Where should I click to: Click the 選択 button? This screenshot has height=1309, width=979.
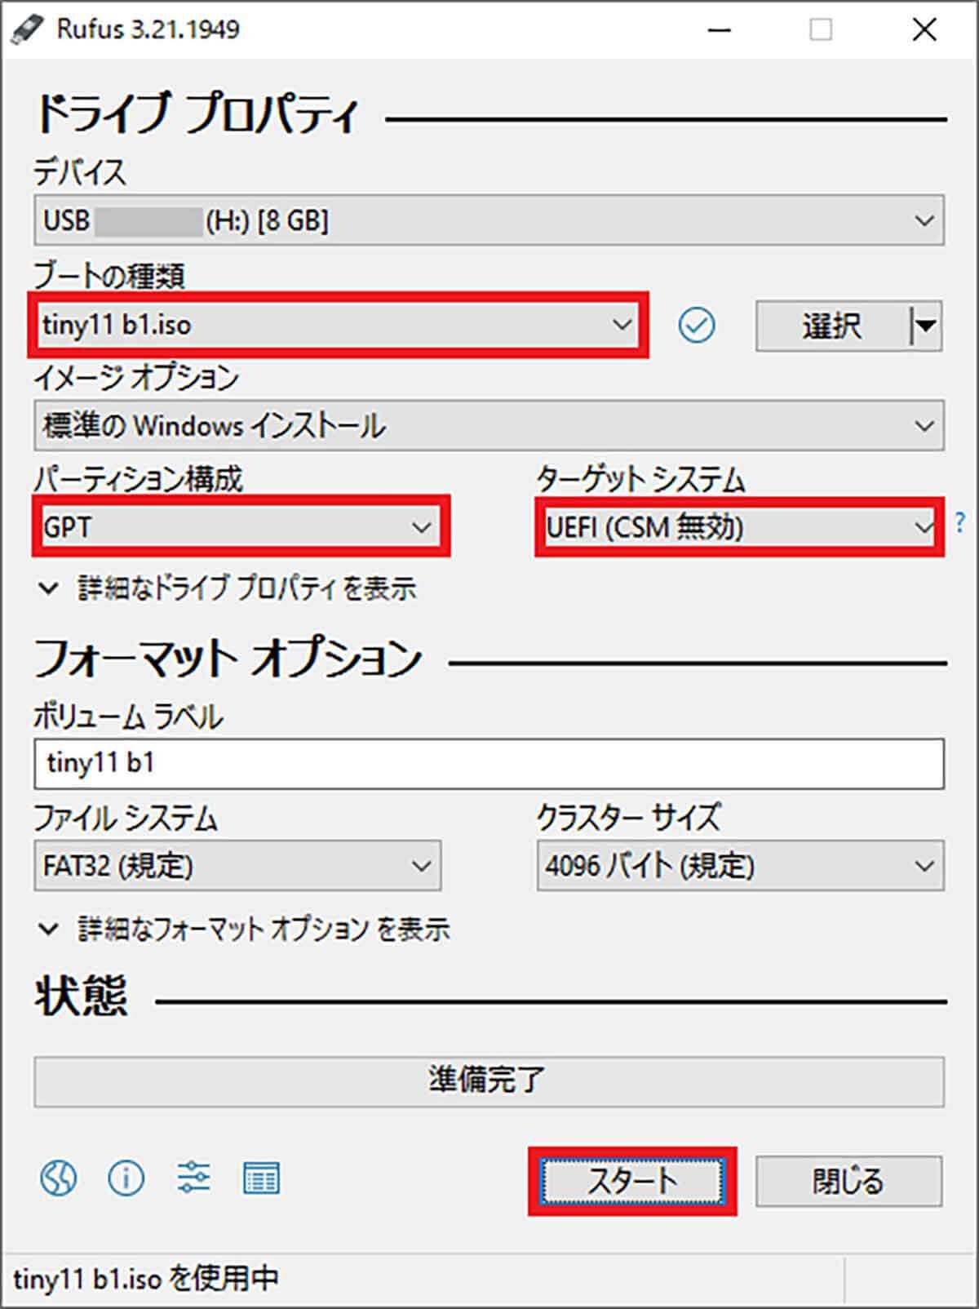(x=831, y=326)
